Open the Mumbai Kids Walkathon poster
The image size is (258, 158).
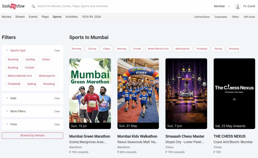(x=138, y=94)
